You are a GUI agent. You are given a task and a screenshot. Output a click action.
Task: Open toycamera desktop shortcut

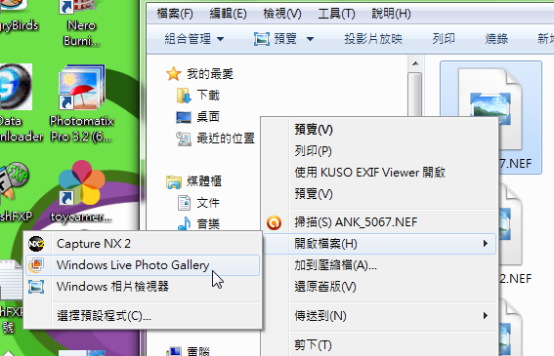tap(82, 192)
